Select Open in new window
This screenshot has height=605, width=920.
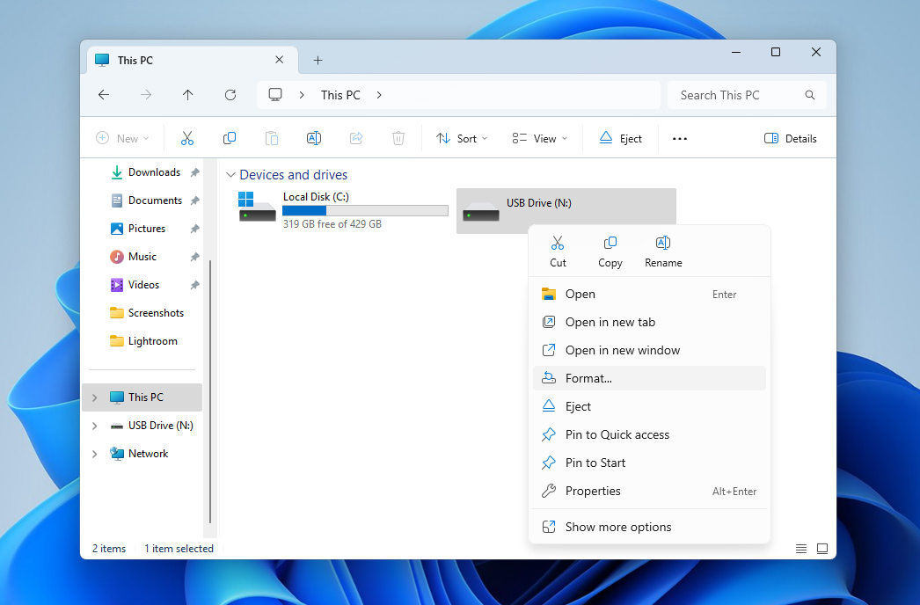649,350
